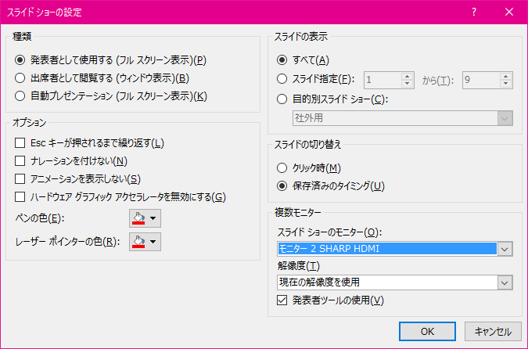Toggle show without narration checkbox
This screenshot has width=528, height=349.
[x=20, y=160]
